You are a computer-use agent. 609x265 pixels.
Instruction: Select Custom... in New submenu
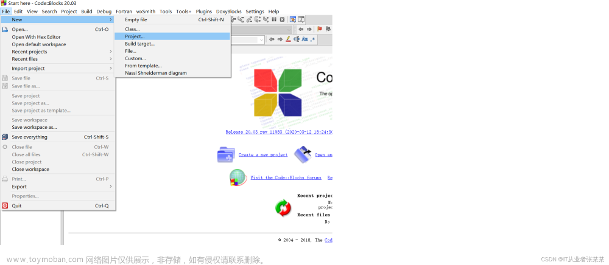tap(172, 58)
